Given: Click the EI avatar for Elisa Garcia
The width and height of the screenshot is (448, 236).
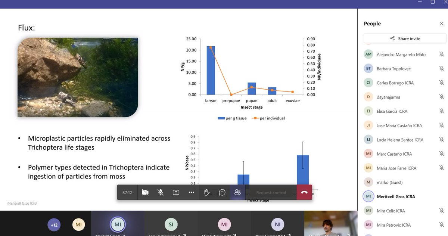Looking at the screenshot, I should [x=368, y=111].
